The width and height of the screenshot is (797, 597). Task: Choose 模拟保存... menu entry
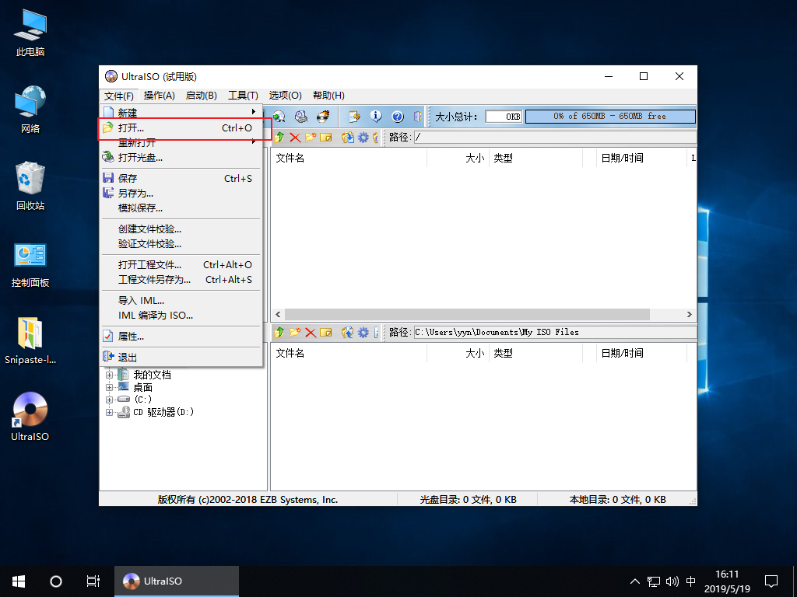point(181,208)
